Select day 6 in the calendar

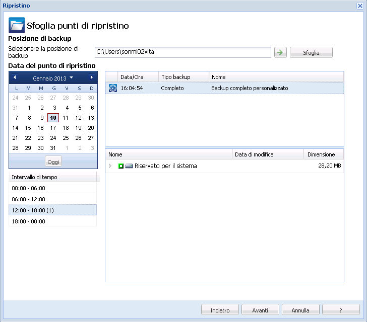92,108
